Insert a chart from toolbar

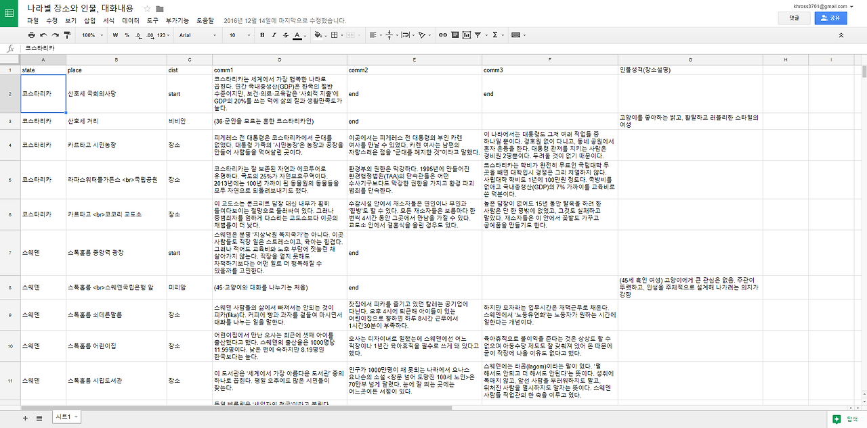point(466,34)
